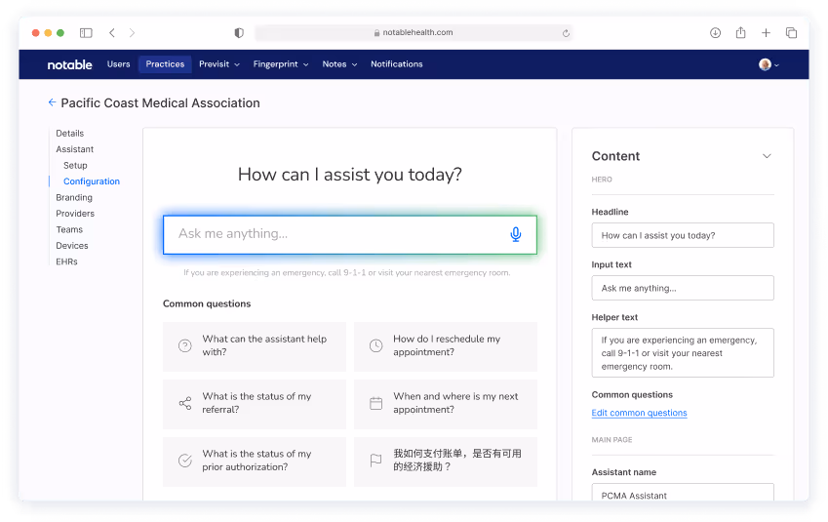Select 'How do I reschedule my appointment?' card

(x=446, y=346)
